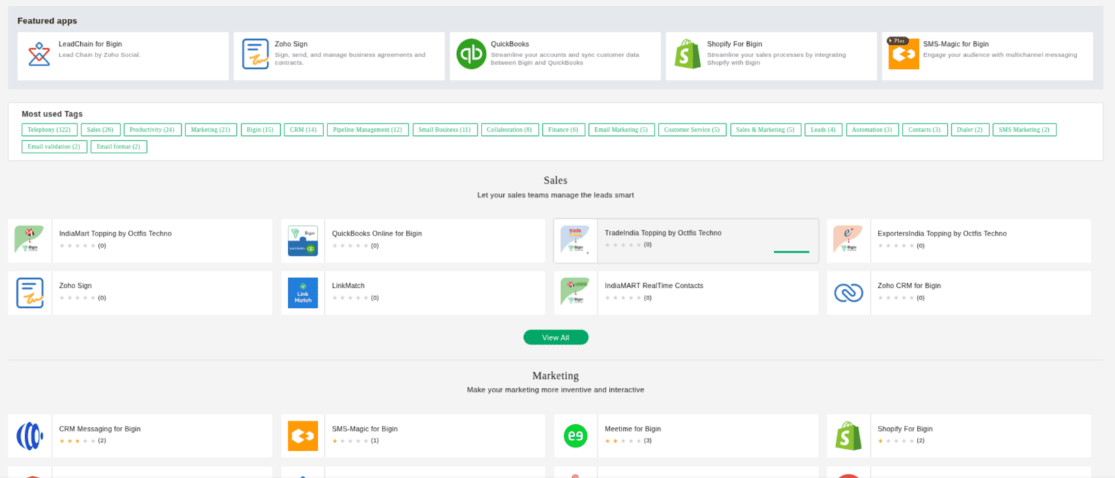Open the CRM Messaging for Bigin title
Image resolution: width=1115 pixels, height=478 pixels.
pyautogui.click(x=100, y=429)
